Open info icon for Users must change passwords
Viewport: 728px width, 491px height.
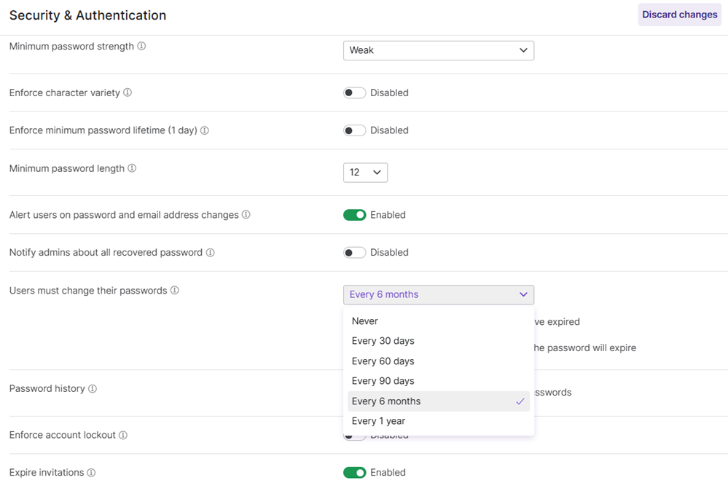pyautogui.click(x=175, y=290)
